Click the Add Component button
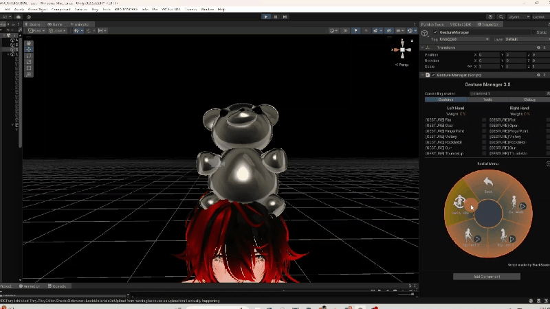Image resolution: width=550 pixels, height=309 pixels. click(487, 277)
